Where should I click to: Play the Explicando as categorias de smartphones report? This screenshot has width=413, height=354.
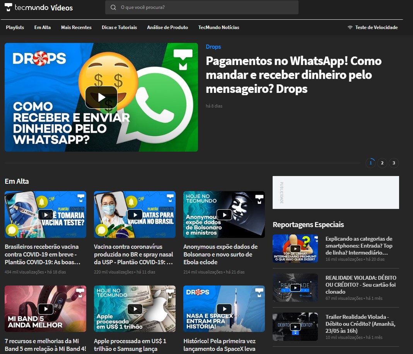click(x=295, y=248)
